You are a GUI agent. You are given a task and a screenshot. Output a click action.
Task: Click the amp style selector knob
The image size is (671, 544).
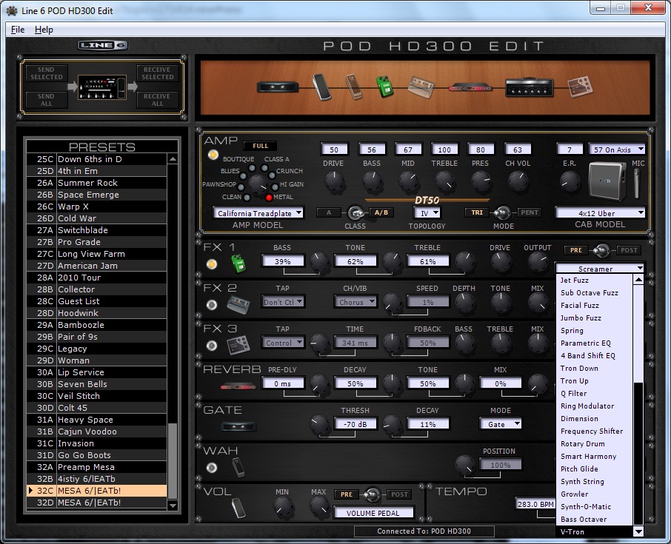pyautogui.click(x=258, y=185)
